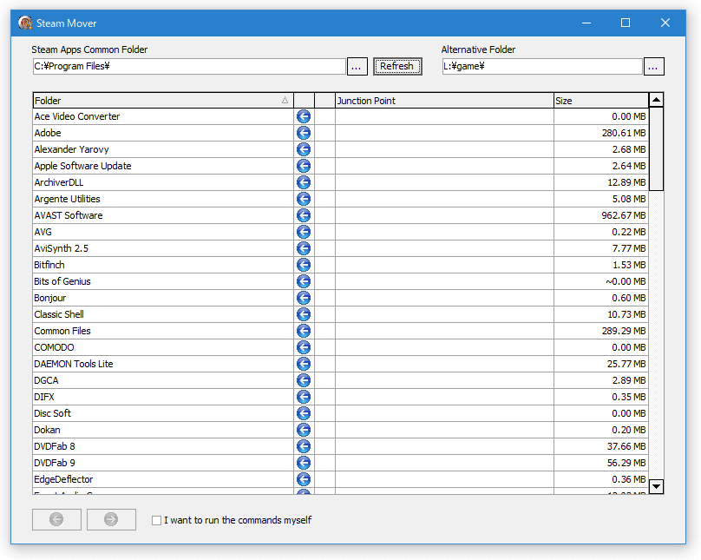Screen dimensions: 701x560
Task: Select the Bits of Genius folder name
Action: point(62,282)
